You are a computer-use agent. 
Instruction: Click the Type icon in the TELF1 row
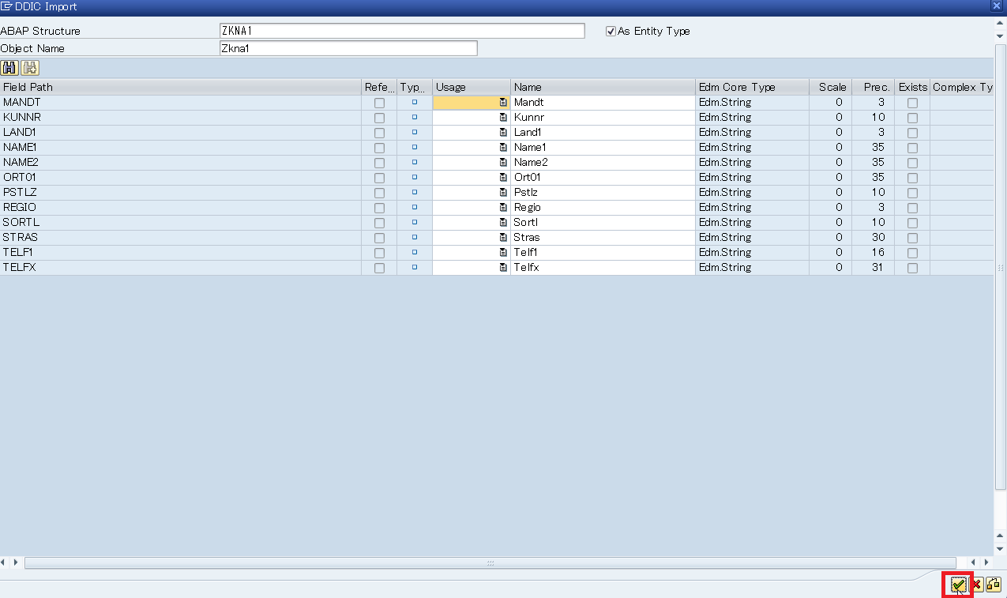point(415,253)
